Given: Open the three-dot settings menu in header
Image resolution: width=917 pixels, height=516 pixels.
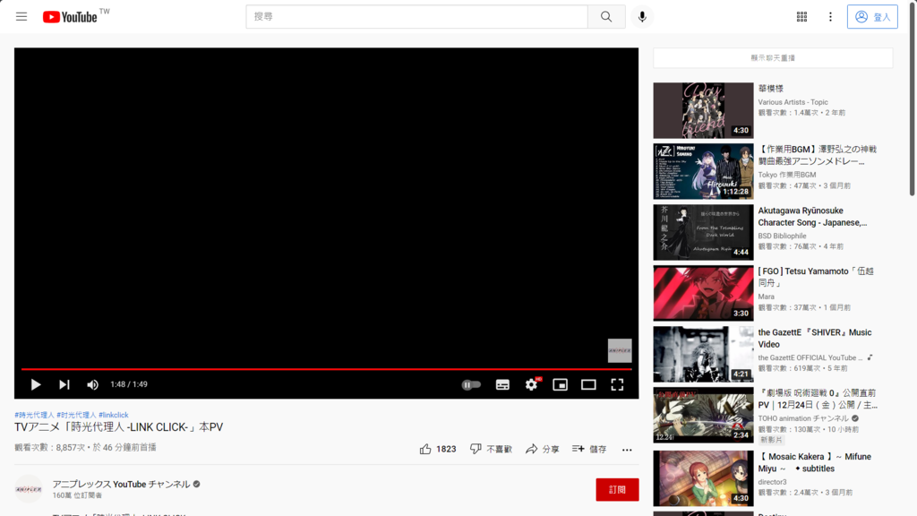Looking at the screenshot, I should [x=830, y=17].
